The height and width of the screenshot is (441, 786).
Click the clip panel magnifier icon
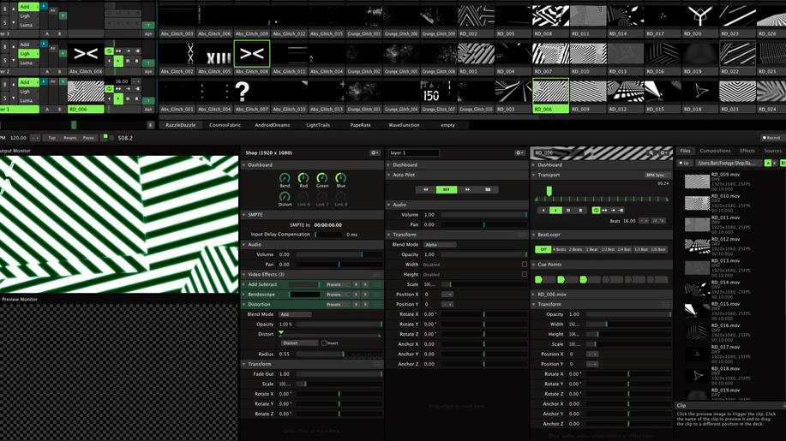pos(651,152)
